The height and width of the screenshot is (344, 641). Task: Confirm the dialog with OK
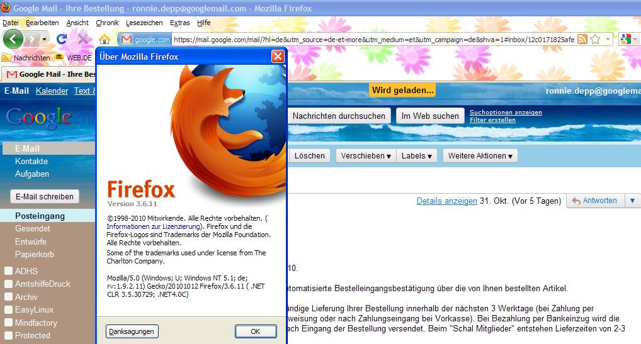(x=256, y=331)
